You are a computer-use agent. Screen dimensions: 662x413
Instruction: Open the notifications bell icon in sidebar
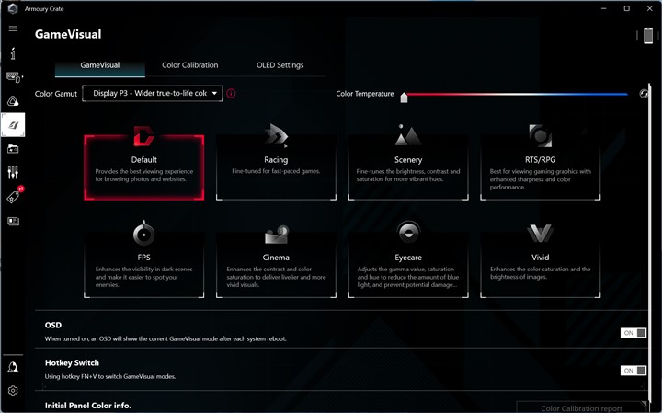[x=13, y=366]
